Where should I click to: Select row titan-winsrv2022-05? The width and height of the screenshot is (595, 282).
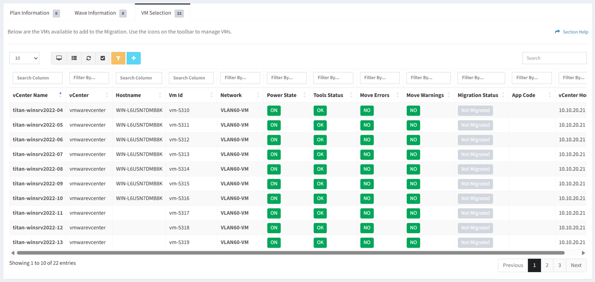click(x=298, y=125)
